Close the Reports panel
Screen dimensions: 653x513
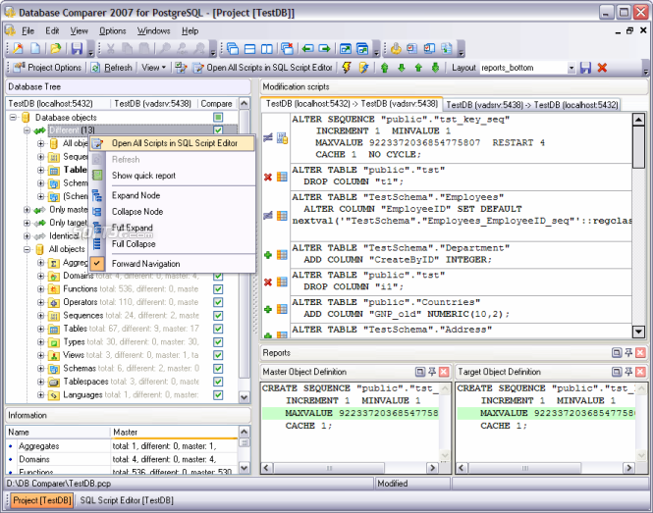640,353
